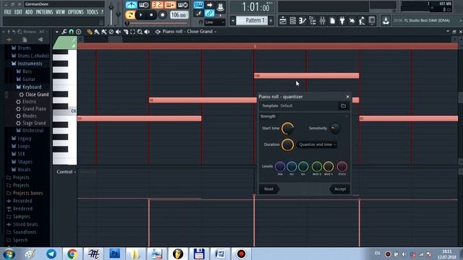
Task: Click the transport Record button
Action: click(162, 14)
